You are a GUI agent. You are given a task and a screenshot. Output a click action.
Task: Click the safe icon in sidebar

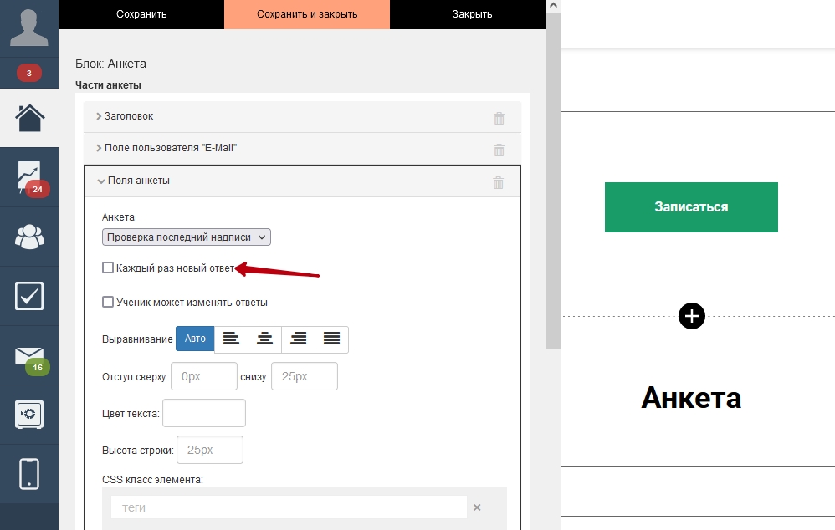[29, 415]
